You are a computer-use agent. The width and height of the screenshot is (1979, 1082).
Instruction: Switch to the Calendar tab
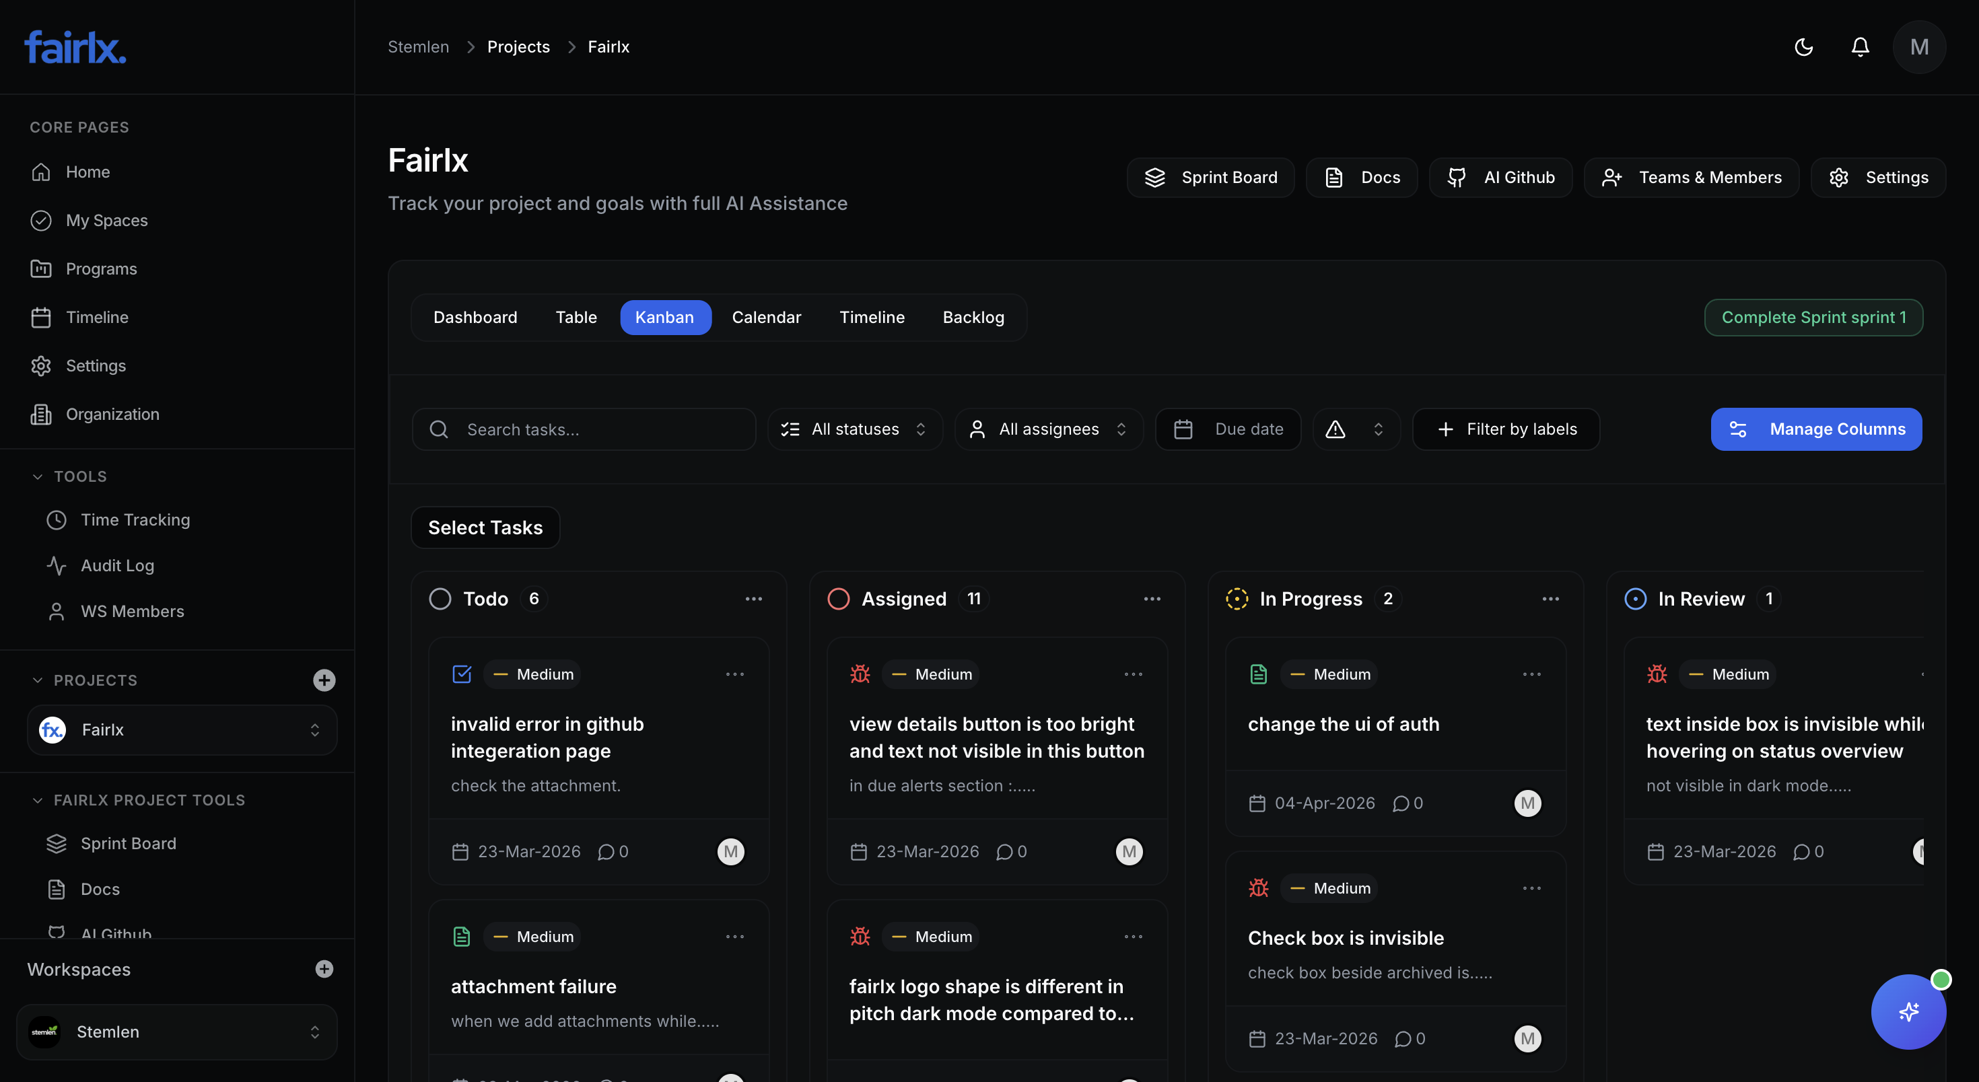[767, 317]
